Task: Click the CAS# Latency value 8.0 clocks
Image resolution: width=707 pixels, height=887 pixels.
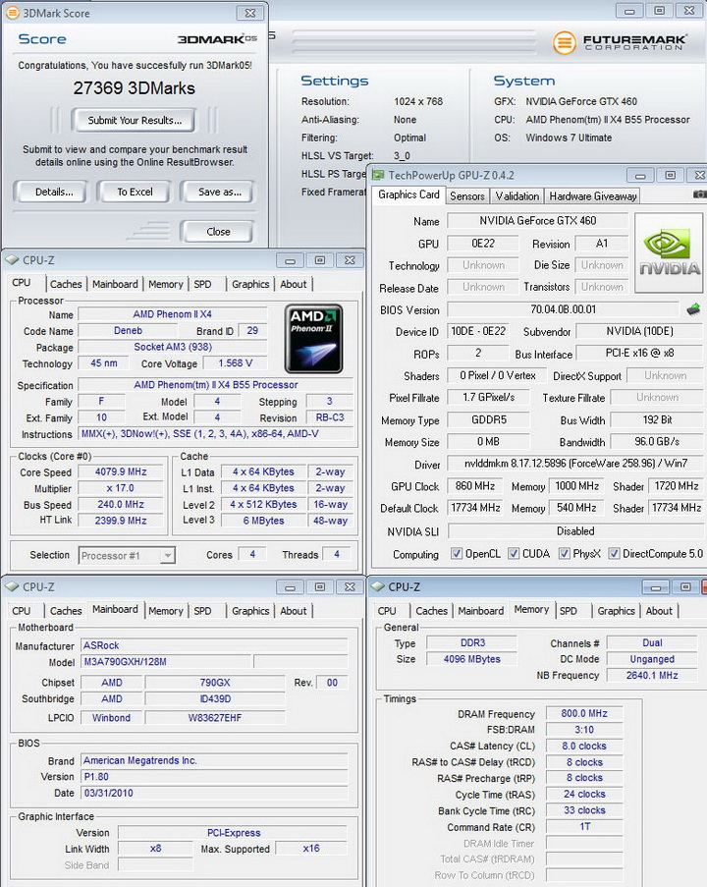Action: [x=584, y=746]
